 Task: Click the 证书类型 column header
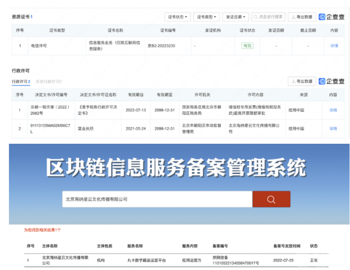click(57, 31)
